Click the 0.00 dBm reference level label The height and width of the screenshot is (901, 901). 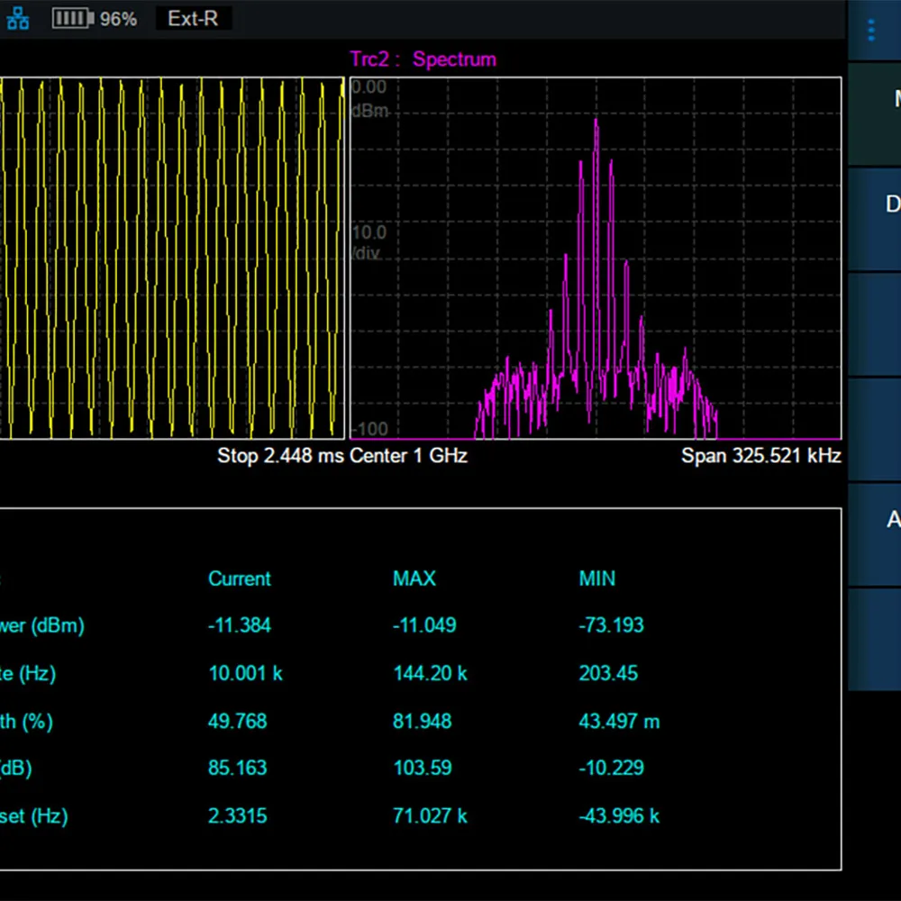(369, 97)
